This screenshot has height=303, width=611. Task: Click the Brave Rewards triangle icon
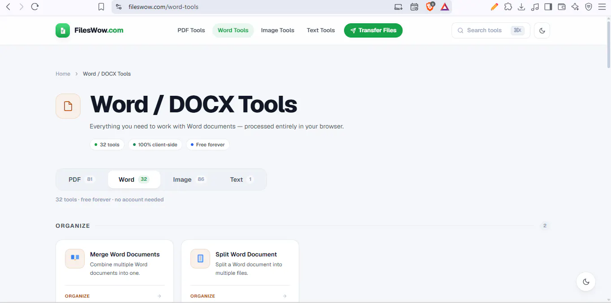(x=445, y=7)
